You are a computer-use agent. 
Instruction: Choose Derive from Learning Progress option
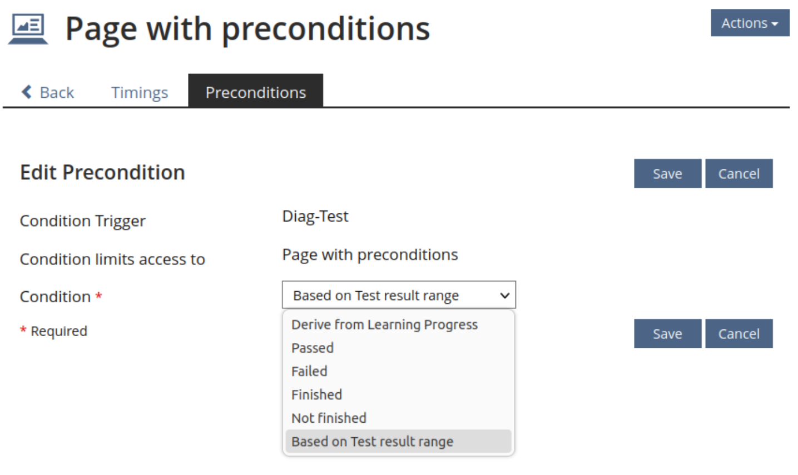[x=384, y=324]
